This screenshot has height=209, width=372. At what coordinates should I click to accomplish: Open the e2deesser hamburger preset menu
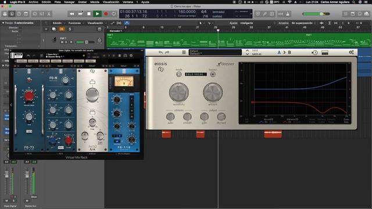click(184, 52)
